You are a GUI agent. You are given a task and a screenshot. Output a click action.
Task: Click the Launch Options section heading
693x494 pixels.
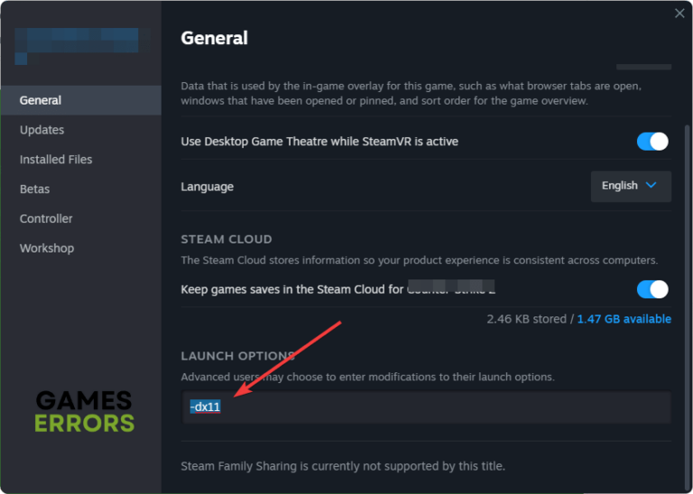coord(237,356)
